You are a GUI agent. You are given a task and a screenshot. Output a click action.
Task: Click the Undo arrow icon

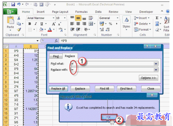(x=19, y=4)
